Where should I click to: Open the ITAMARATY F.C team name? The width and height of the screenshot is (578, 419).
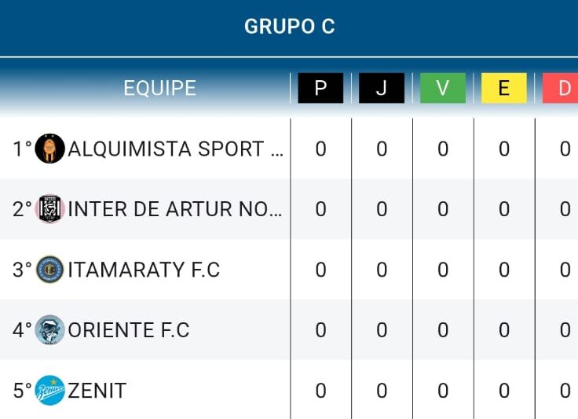(x=144, y=270)
